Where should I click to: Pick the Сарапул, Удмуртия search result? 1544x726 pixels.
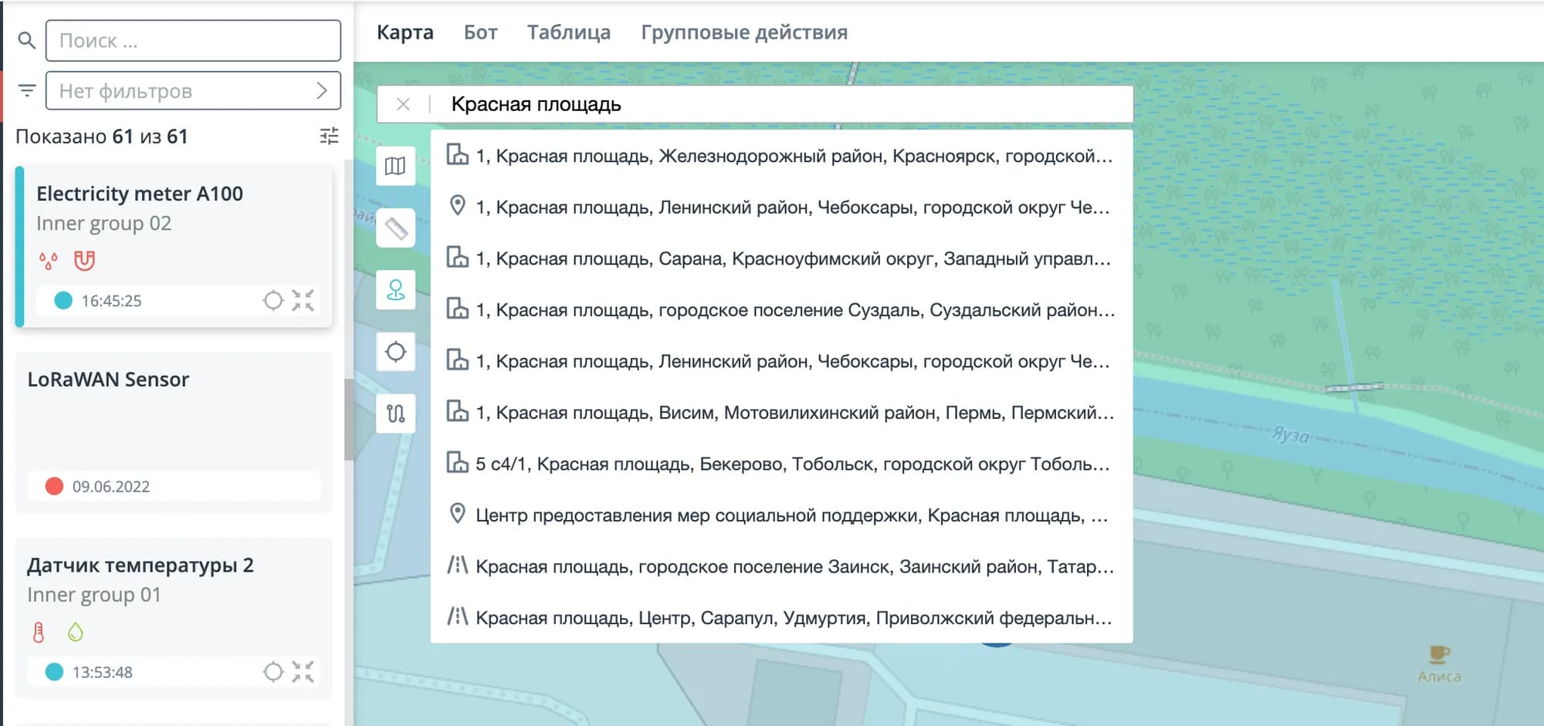point(781,618)
